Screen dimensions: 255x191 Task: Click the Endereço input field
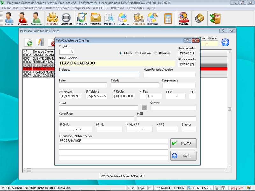pos(99,74)
